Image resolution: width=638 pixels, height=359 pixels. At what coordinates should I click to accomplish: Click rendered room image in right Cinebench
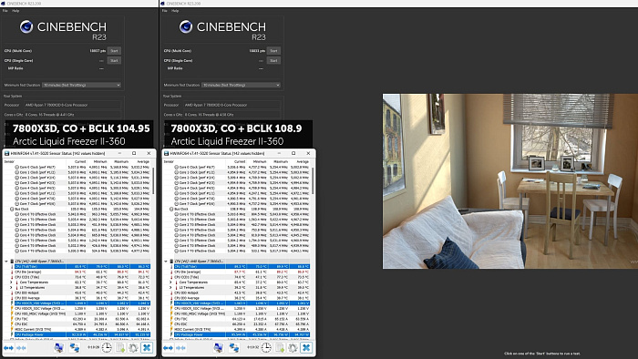(510, 181)
